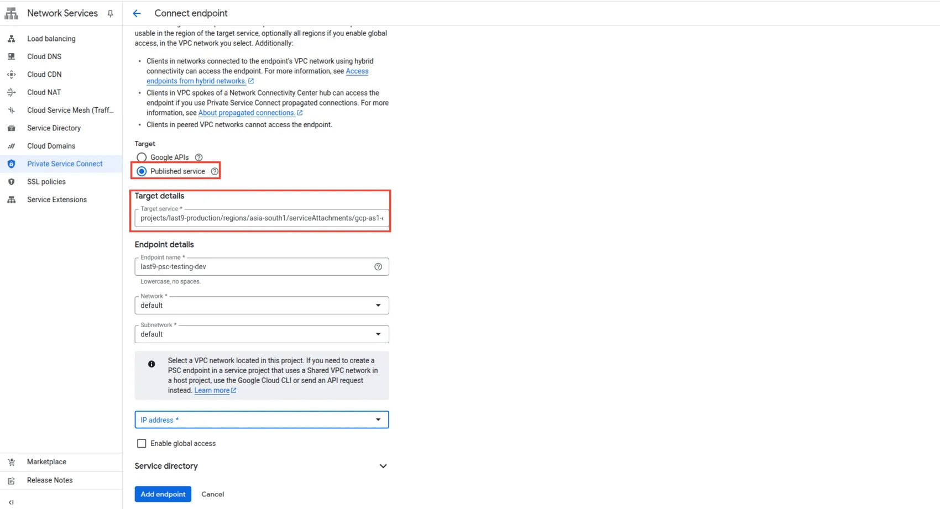Enable global access checkbox
The height and width of the screenshot is (509, 940).
click(x=142, y=443)
